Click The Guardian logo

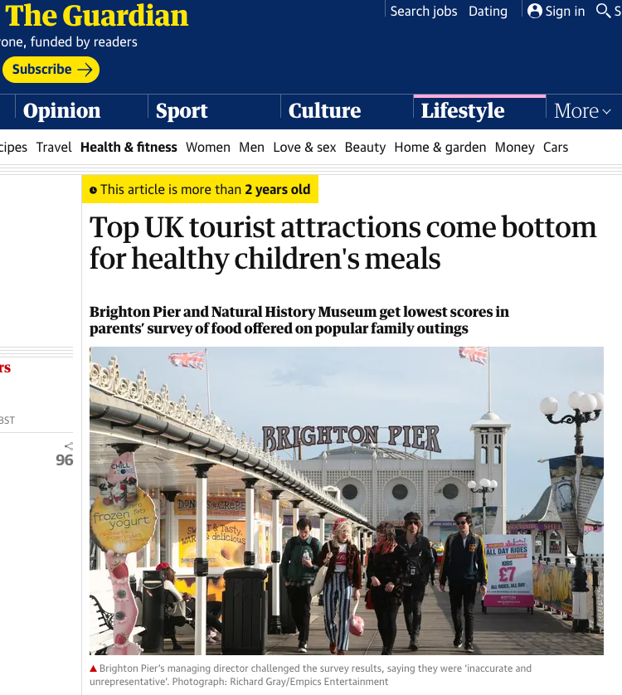[x=95, y=16]
